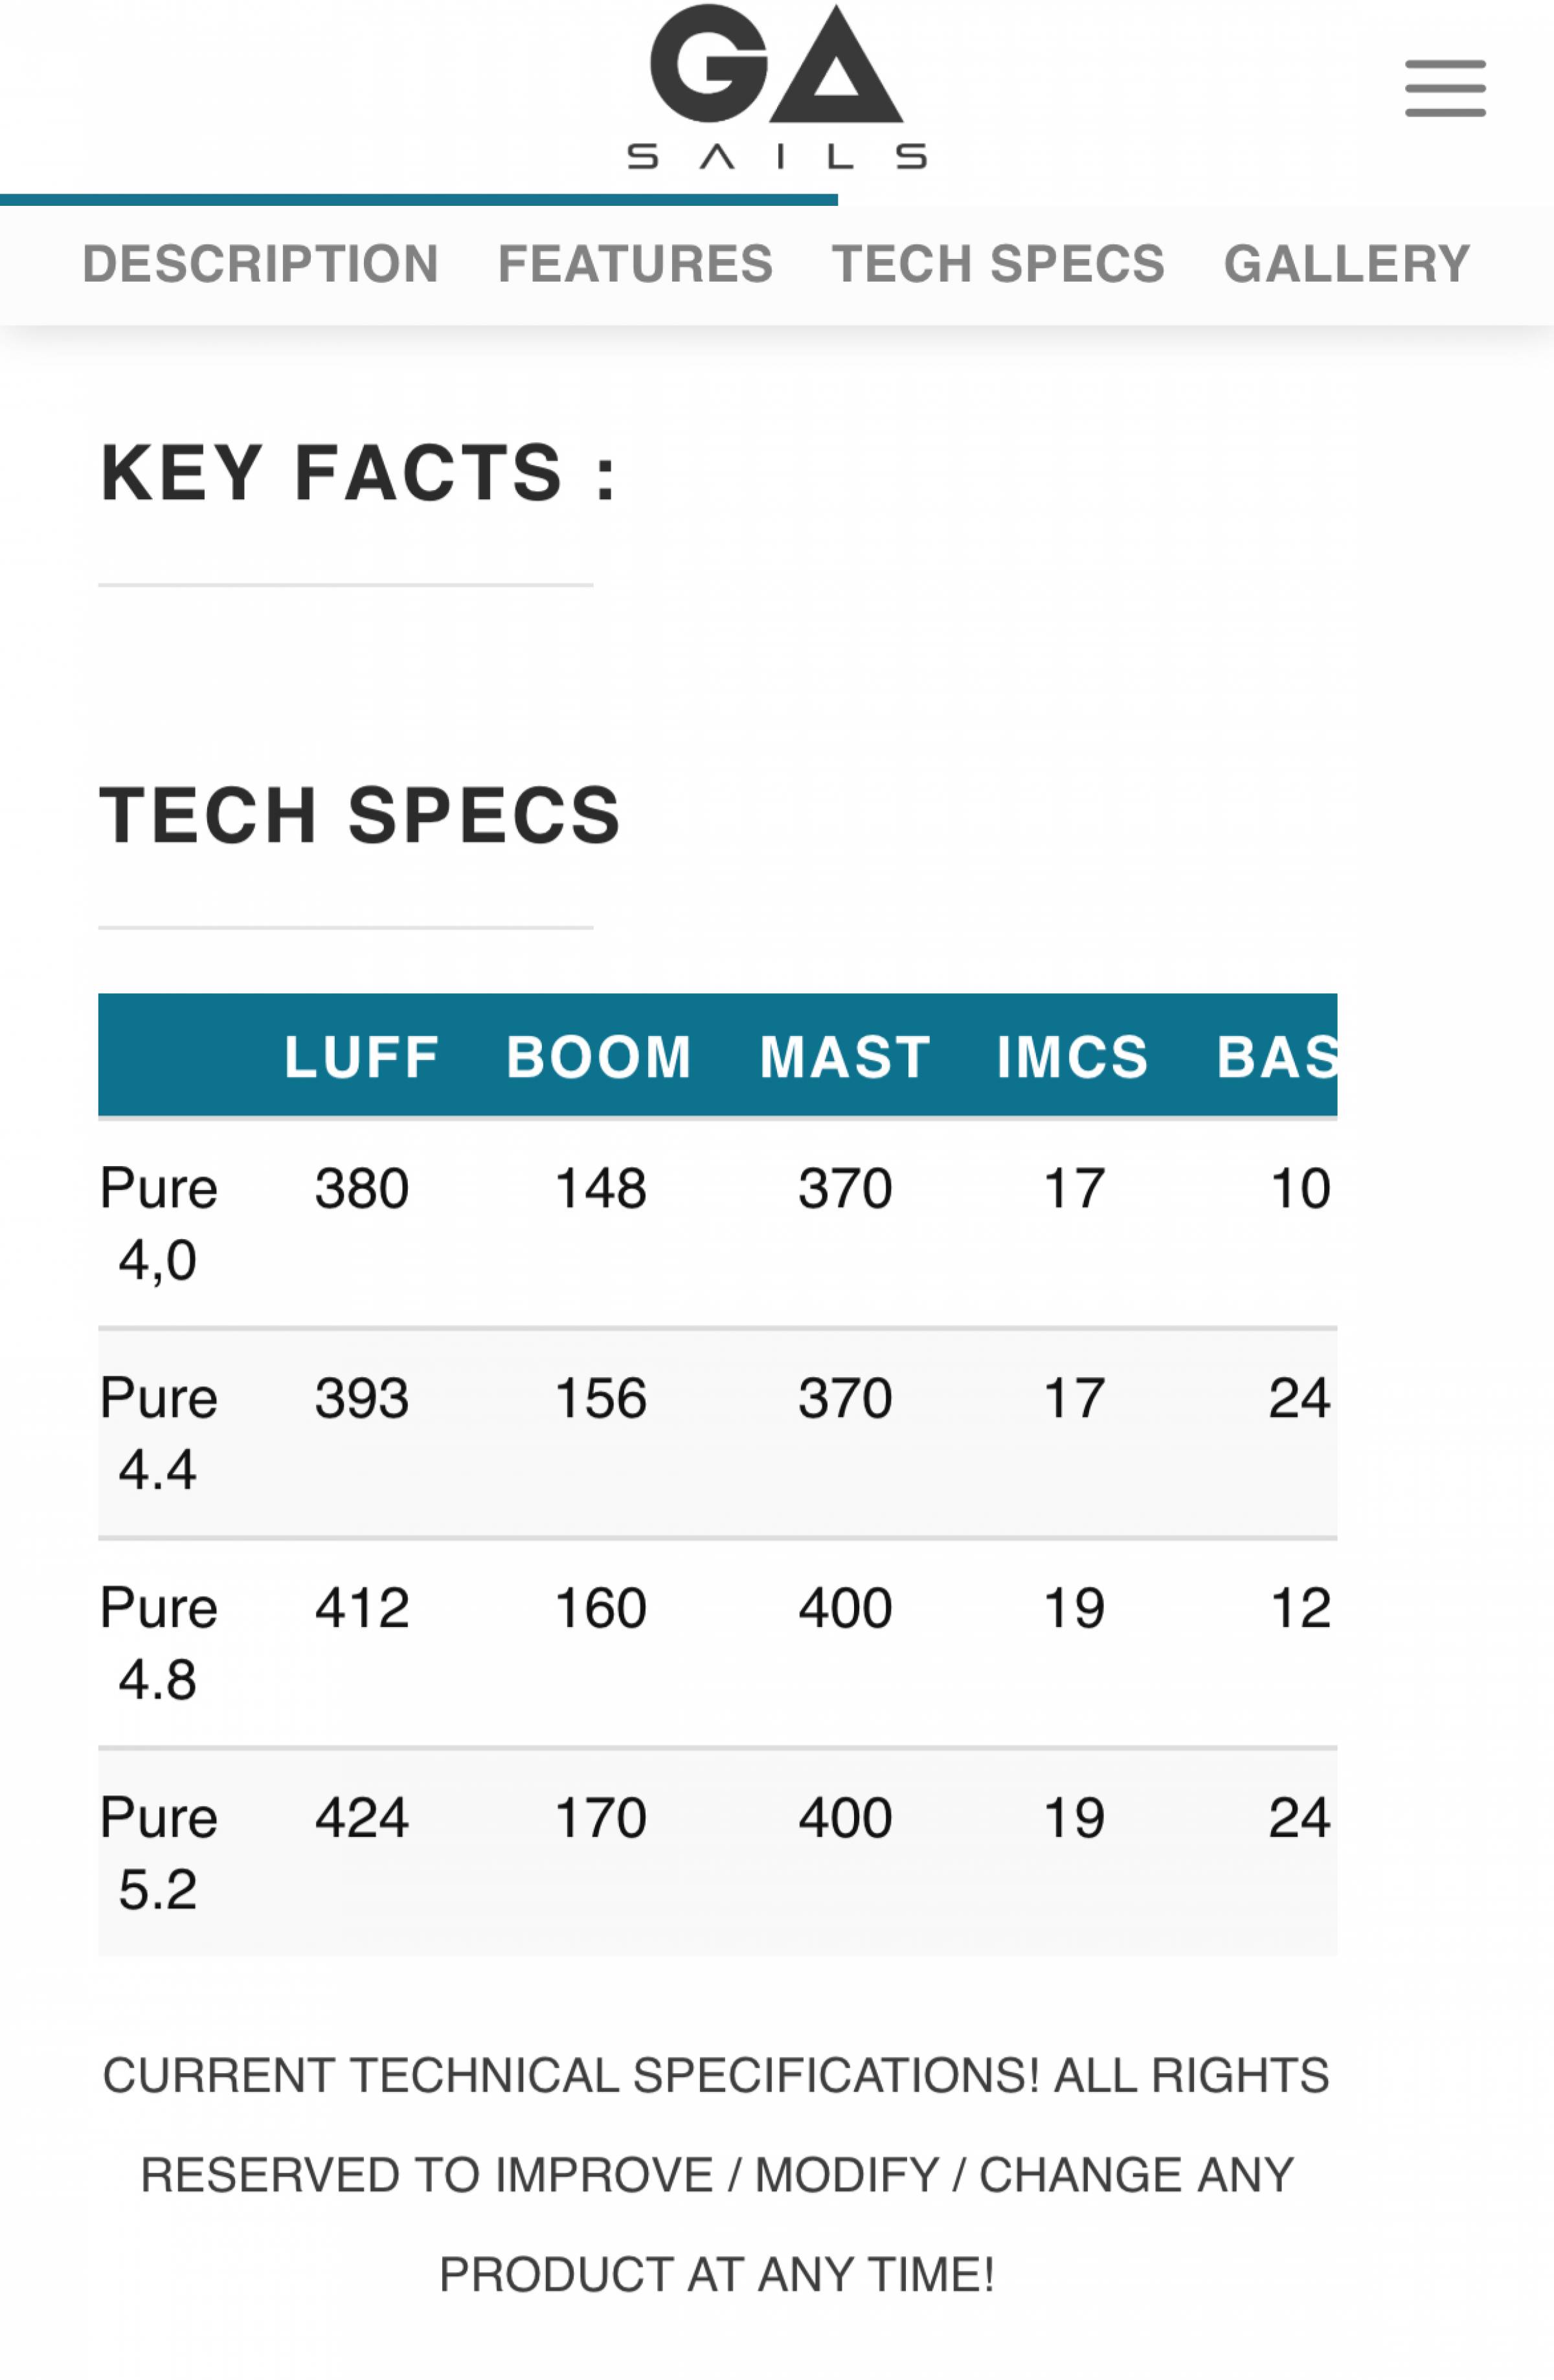Screen dimensions: 1554x2380
Task: Click the MAST column header
Action: [845, 1056]
